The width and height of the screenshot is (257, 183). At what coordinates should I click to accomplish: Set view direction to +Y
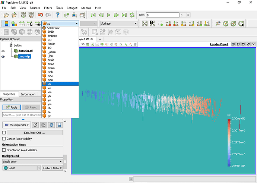(x=184, y=23)
